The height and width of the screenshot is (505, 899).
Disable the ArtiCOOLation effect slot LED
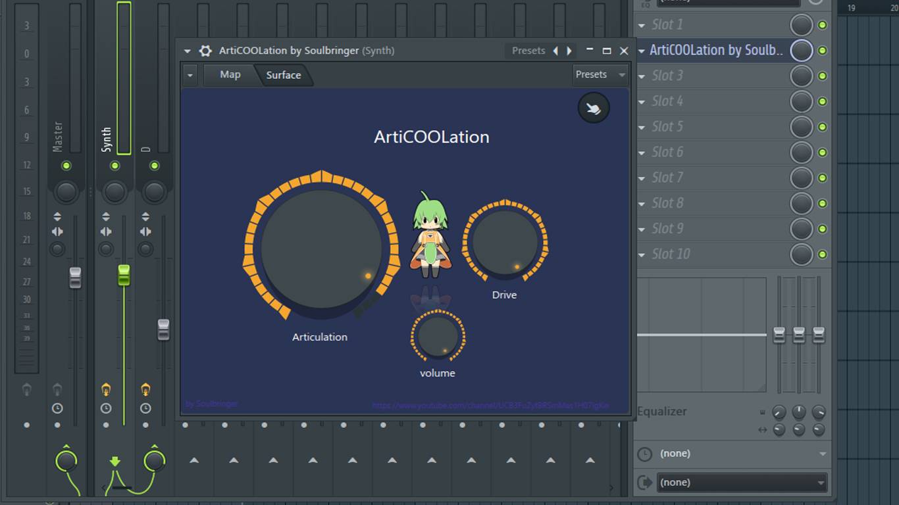click(x=822, y=51)
